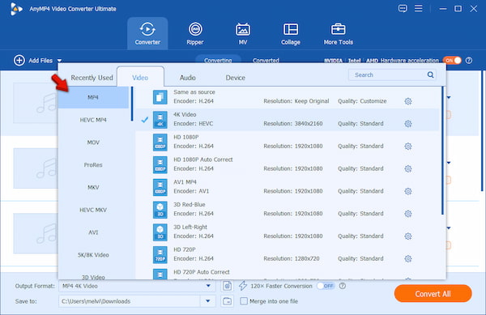This screenshot has width=486, height=315.
Task: Choose HD 1080P Auto Correct profile
Action: [287, 164]
